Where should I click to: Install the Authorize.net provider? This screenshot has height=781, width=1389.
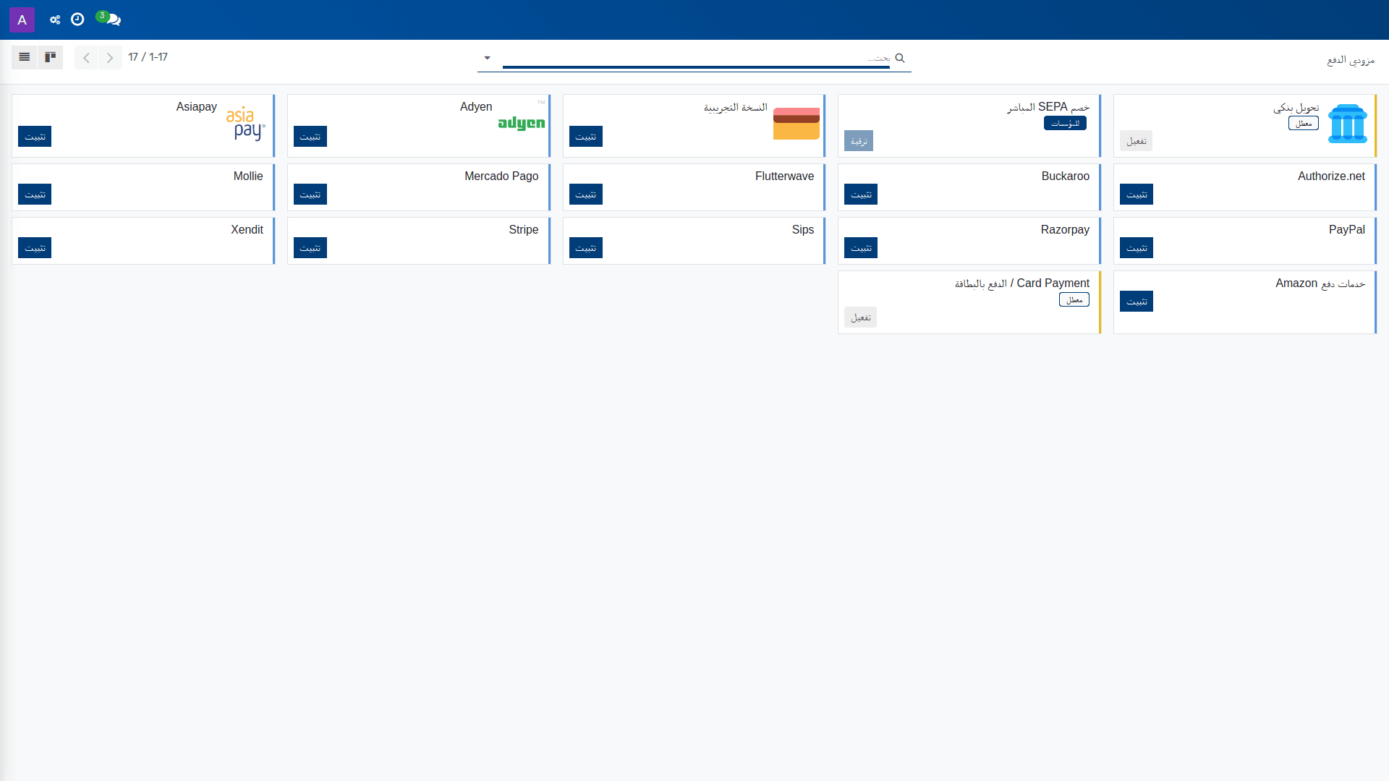(1137, 195)
